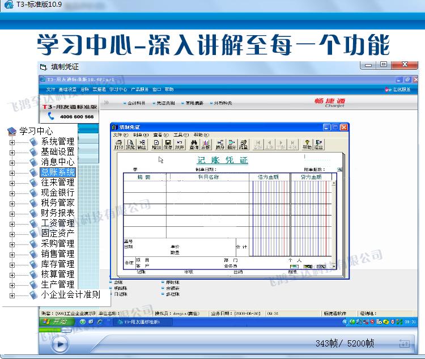Expand the 财务报表 tree node

(x=12, y=213)
